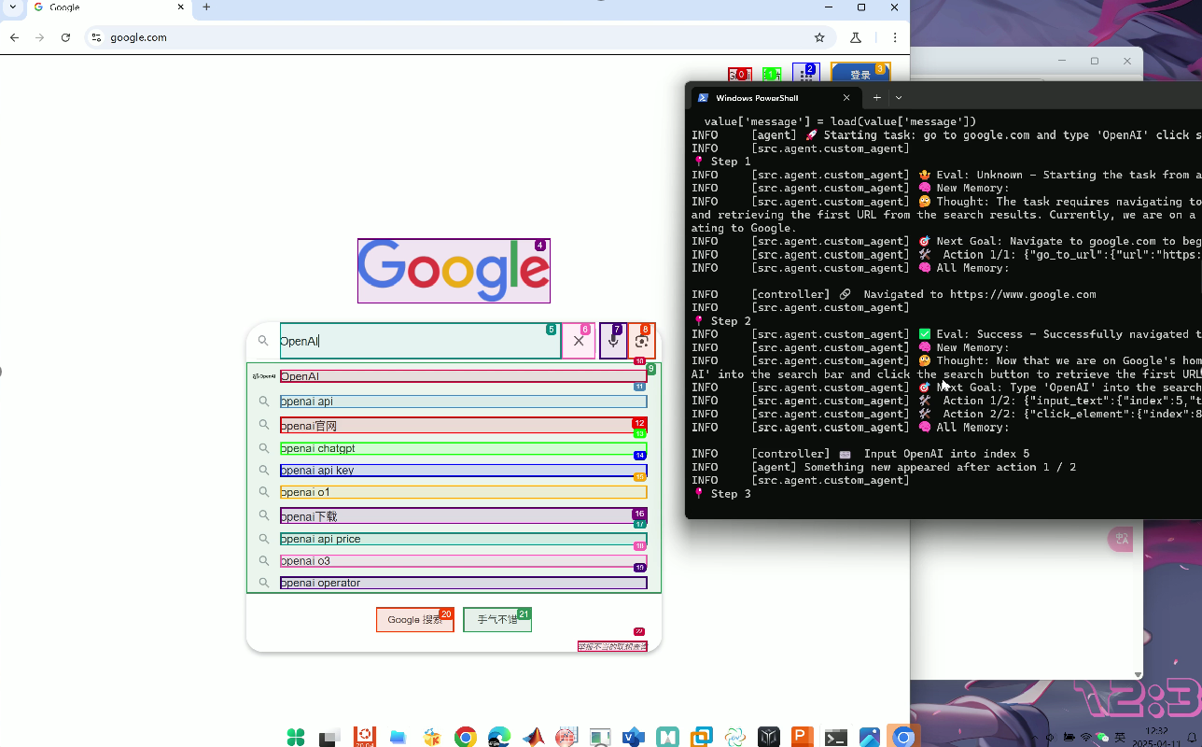1202x747 pixels.
Task: Open File Explorer from the taskbar
Action: tap(398, 738)
